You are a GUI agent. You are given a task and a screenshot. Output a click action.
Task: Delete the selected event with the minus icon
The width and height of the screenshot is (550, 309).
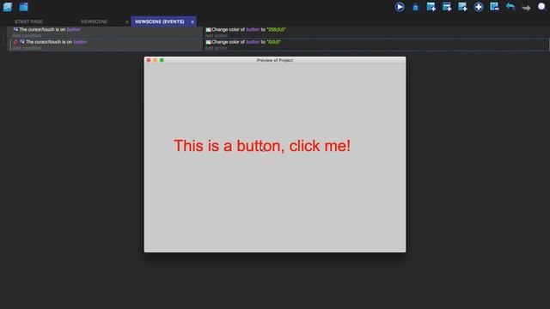click(495, 7)
